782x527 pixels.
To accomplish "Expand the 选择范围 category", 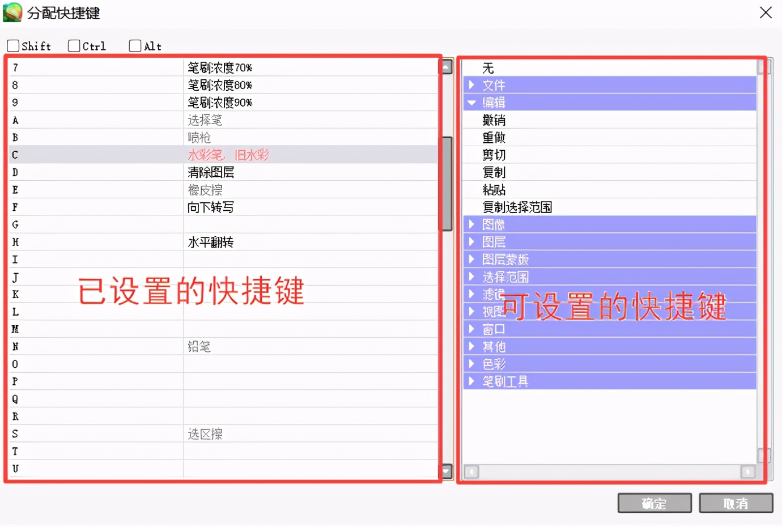I will (x=471, y=277).
